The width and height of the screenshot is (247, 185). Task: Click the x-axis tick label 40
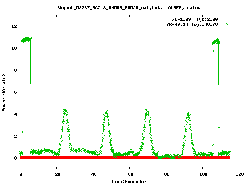(94, 174)
